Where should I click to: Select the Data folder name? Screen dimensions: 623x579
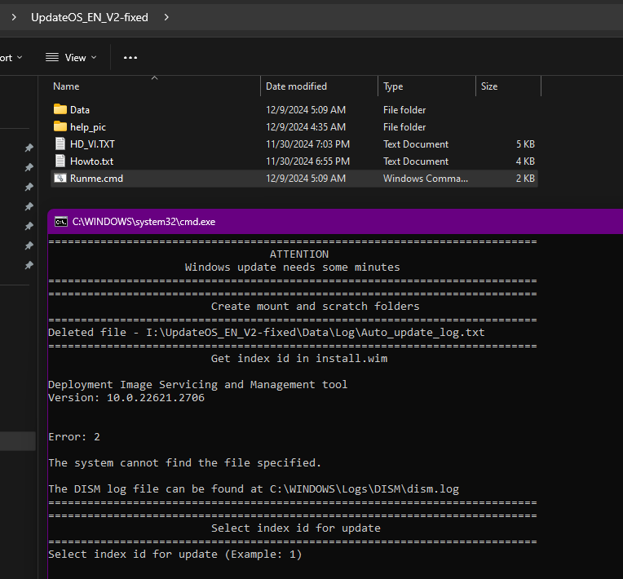[80, 109]
